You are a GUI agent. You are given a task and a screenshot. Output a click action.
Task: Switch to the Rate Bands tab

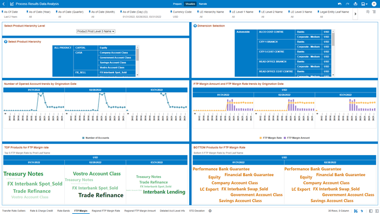pos(63,211)
